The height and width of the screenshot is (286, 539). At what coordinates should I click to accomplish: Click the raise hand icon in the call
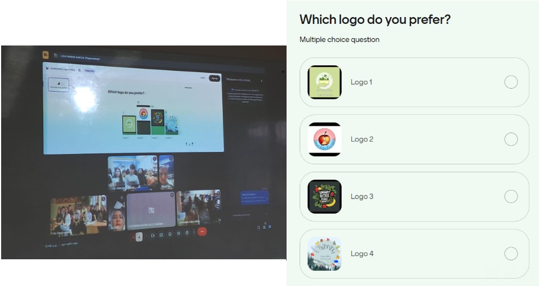click(x=186, y=233)
